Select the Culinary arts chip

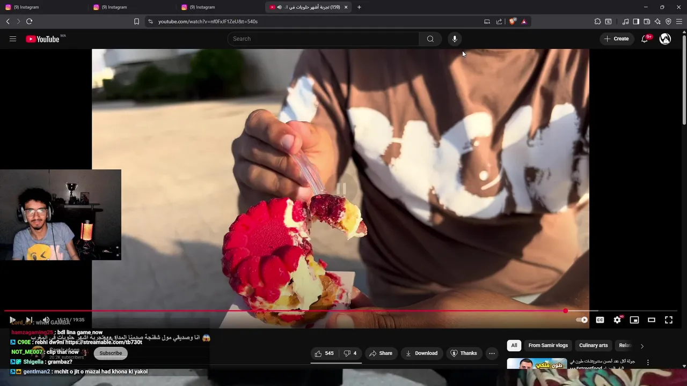click(593, 345)
